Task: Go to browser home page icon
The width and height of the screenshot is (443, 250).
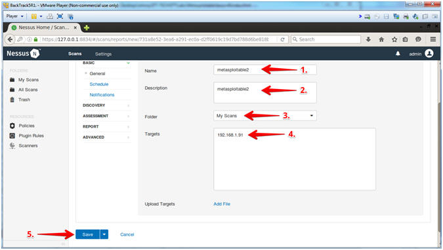Action: [381, 39]
